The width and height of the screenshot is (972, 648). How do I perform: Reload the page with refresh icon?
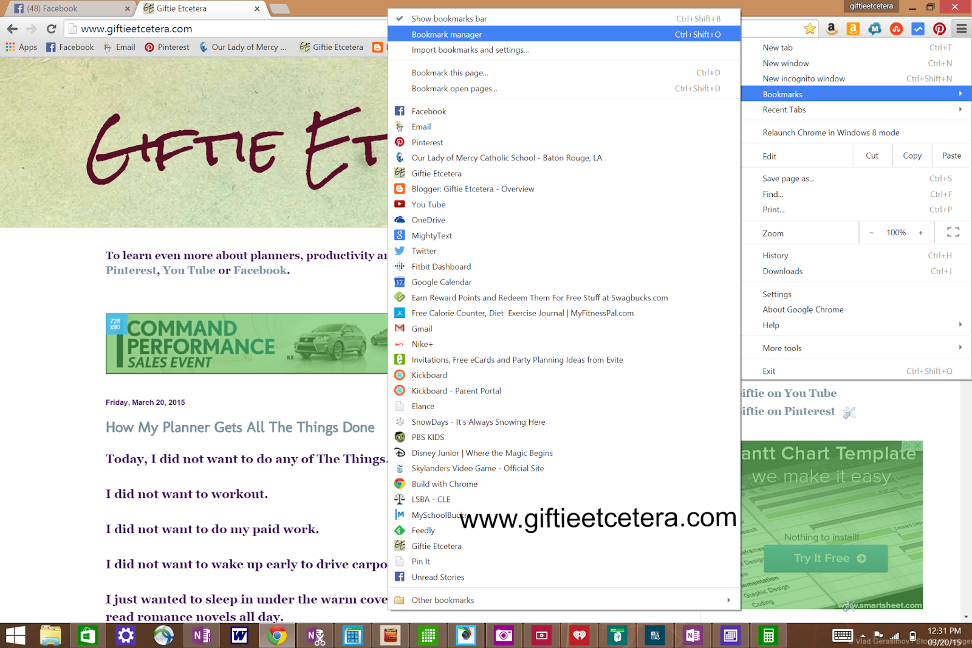[52, 29]
